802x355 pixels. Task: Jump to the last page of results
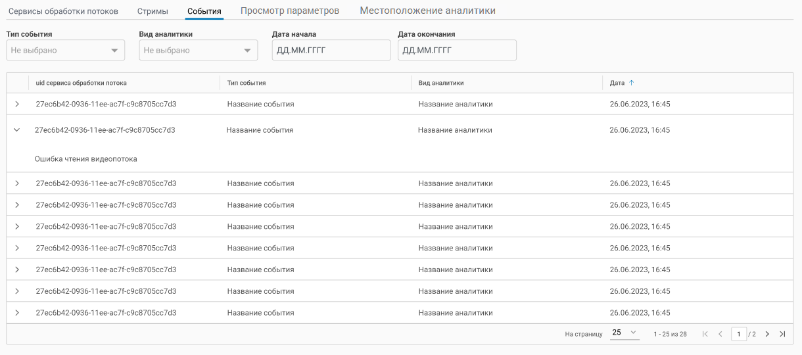point(782,334)
